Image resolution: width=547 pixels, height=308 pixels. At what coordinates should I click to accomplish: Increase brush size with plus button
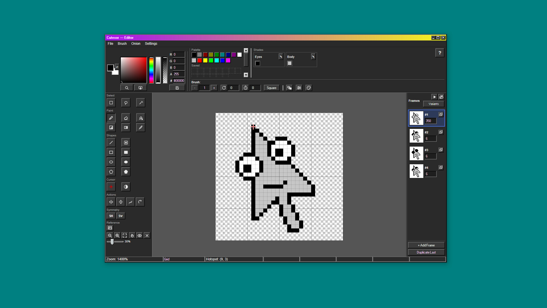[214, 88]
